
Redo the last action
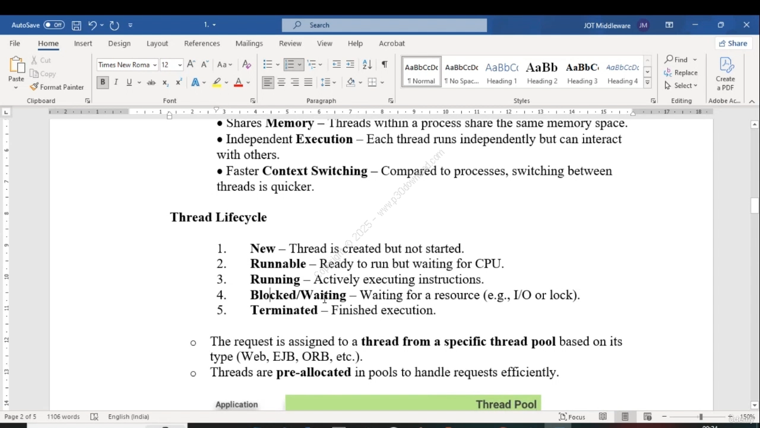114,25
